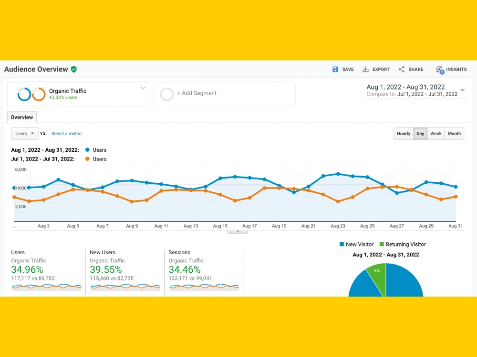
Task: Click the SHARE label
Action: pos(416,69)
